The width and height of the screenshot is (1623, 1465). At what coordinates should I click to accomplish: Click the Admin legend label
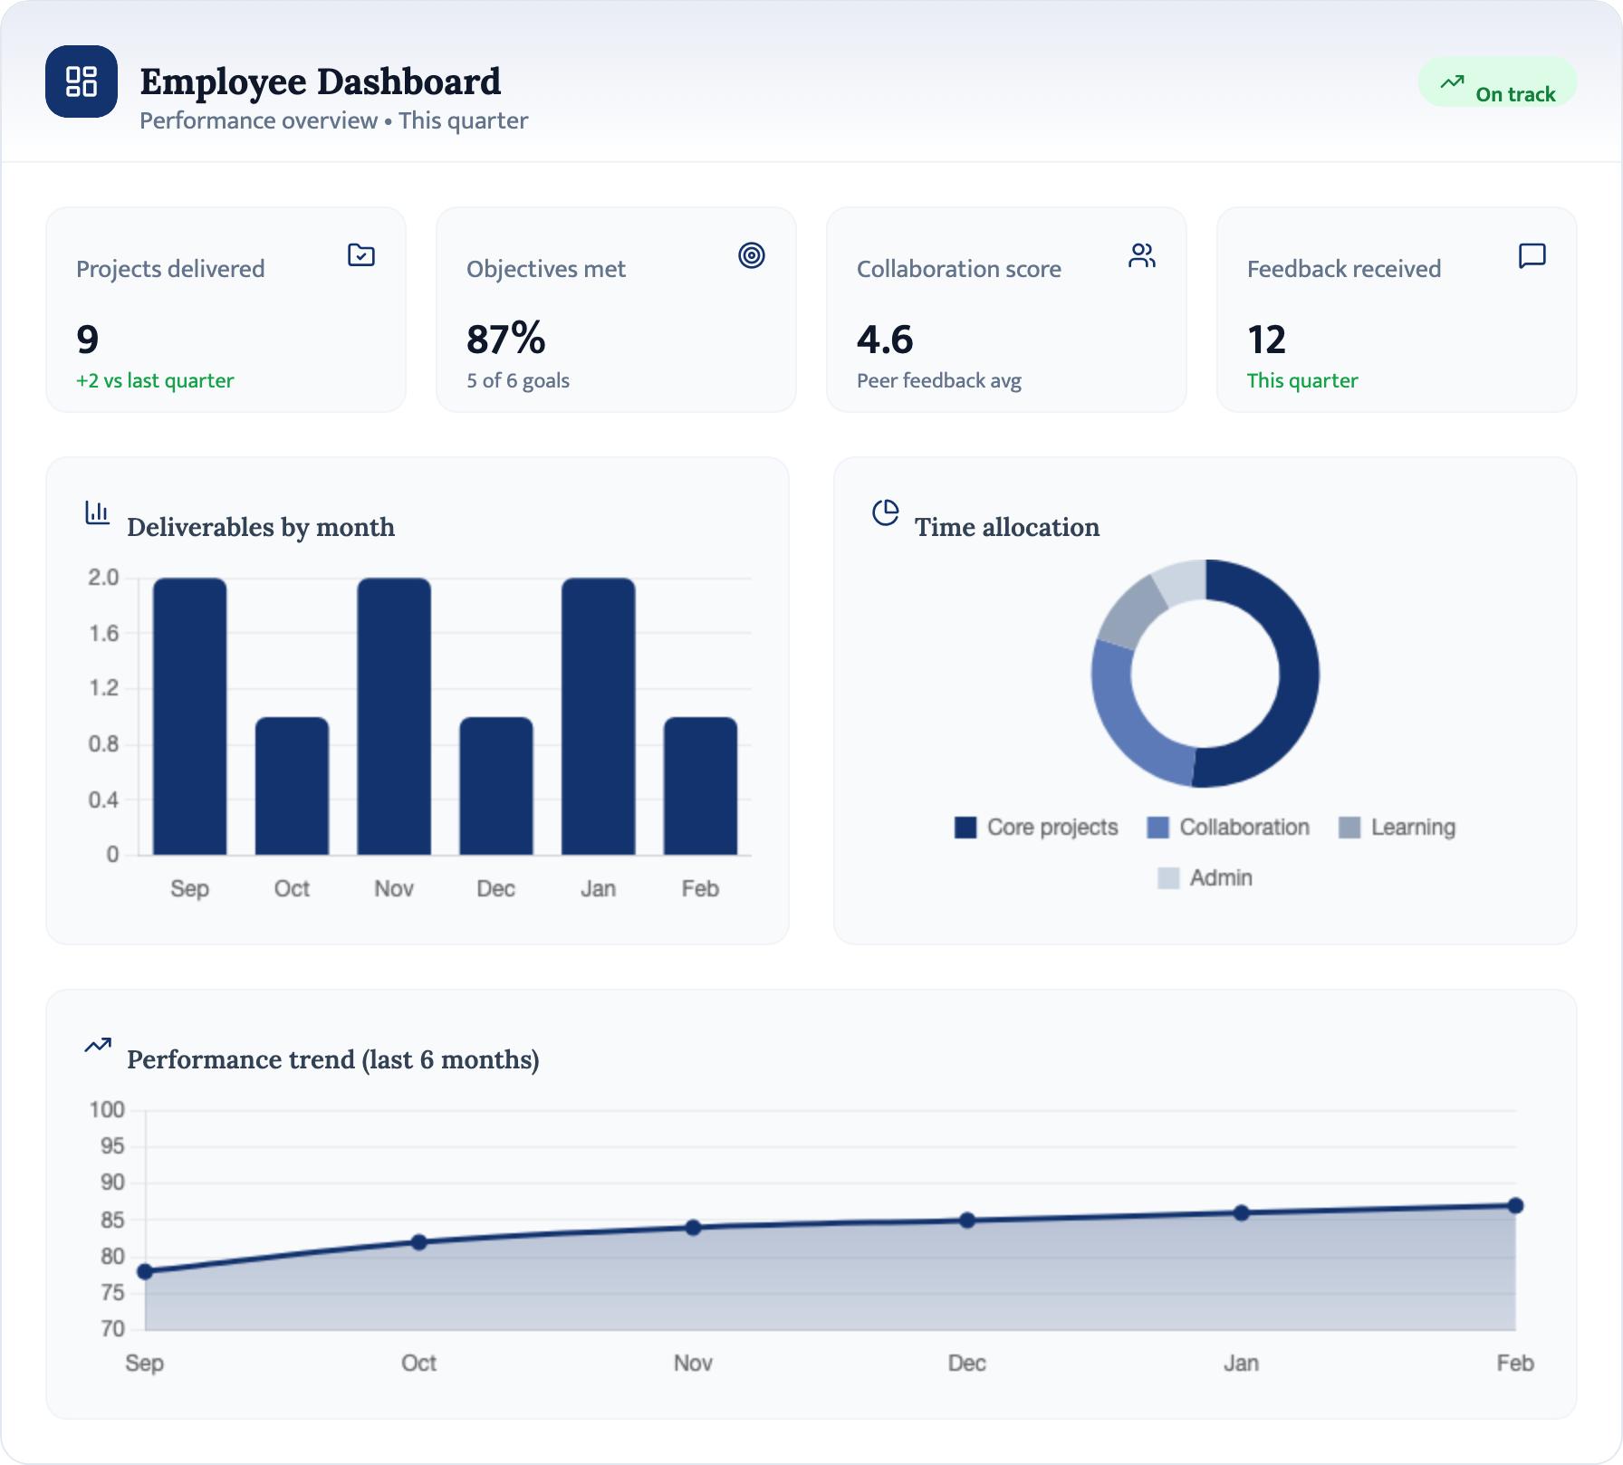pos(1221,878)
